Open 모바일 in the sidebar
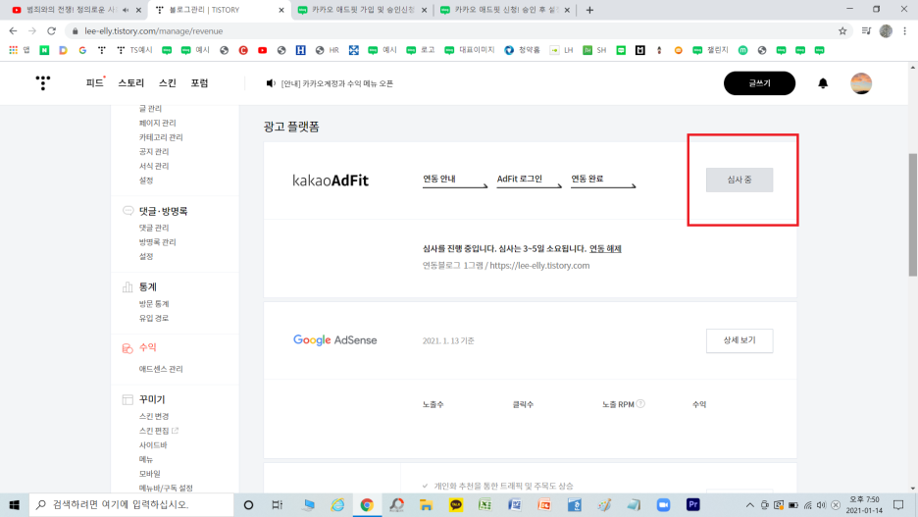Viewport: 918px width, 517px height. point(149,474)
